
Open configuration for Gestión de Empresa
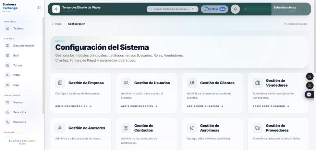tap(73, 106)
